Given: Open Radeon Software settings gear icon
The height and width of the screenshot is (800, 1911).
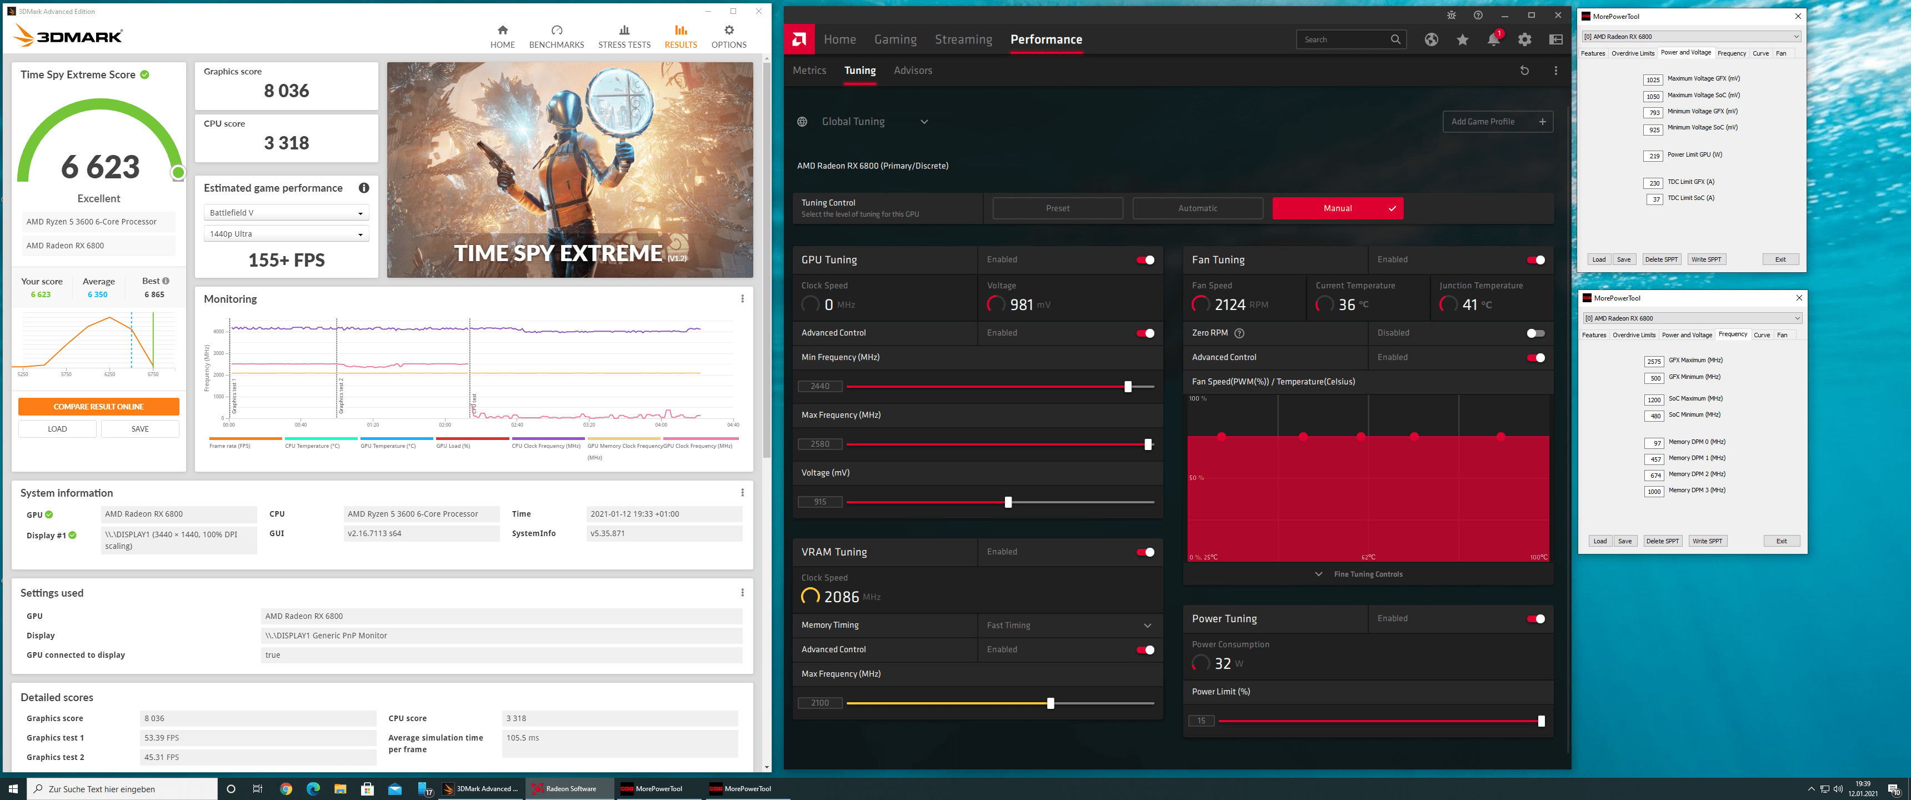Looking at the screenshot, I should tap(1524, 39).
